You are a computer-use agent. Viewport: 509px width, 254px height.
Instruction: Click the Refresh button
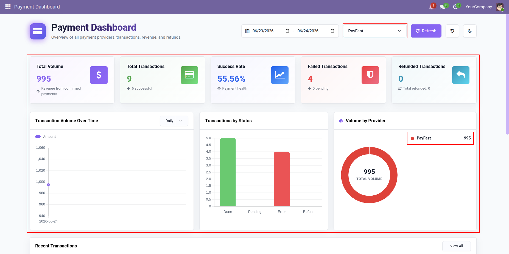click(x=426, y=31)
